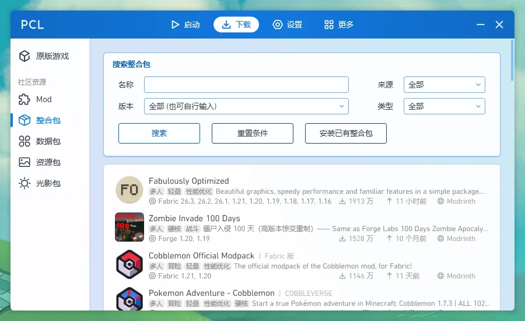Click the box icon beside 整合包
This screenshot has height=321, width=525.
(x=24, y=120)
